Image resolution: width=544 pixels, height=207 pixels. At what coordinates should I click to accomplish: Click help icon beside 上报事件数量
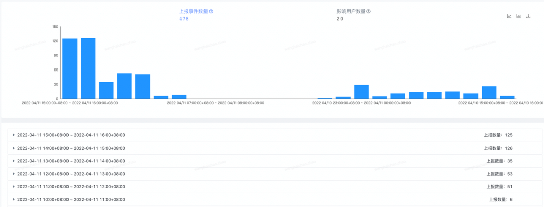pos(211,11)
